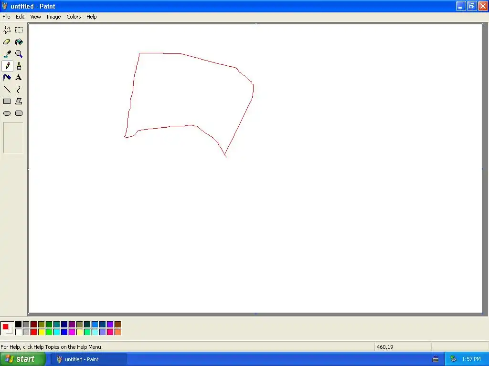Viewport: 489px width, 366px height.
Task: Select the Pencil tool
Action: [7, 66]
